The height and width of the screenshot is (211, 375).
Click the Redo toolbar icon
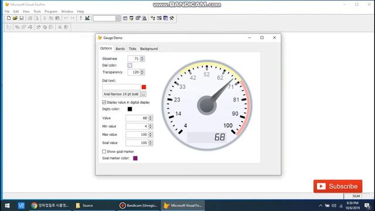[72, 18]
